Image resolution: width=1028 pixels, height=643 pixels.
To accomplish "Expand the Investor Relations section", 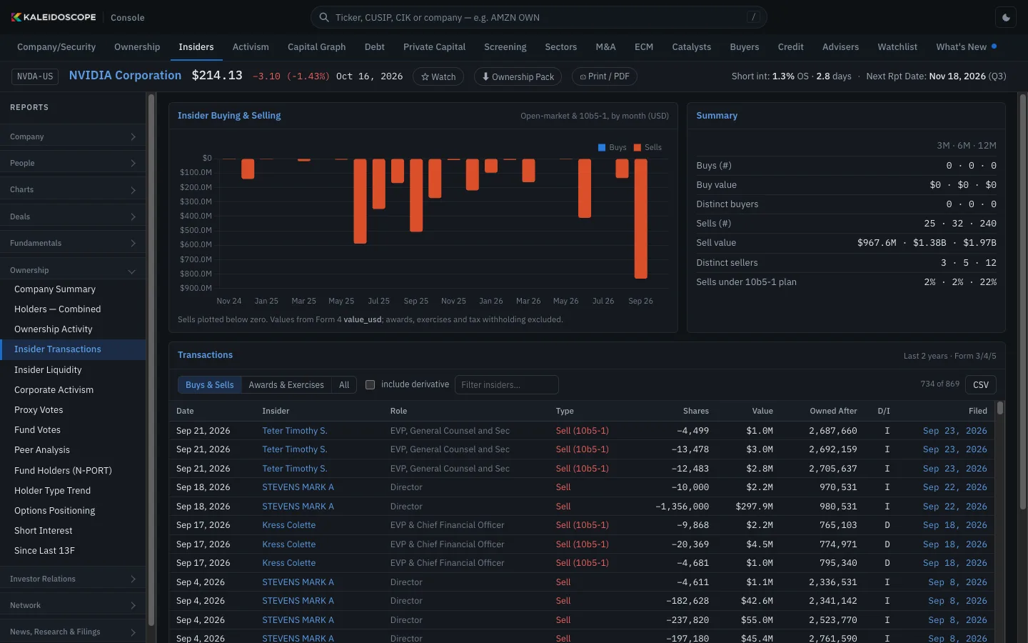I will 73,579.
